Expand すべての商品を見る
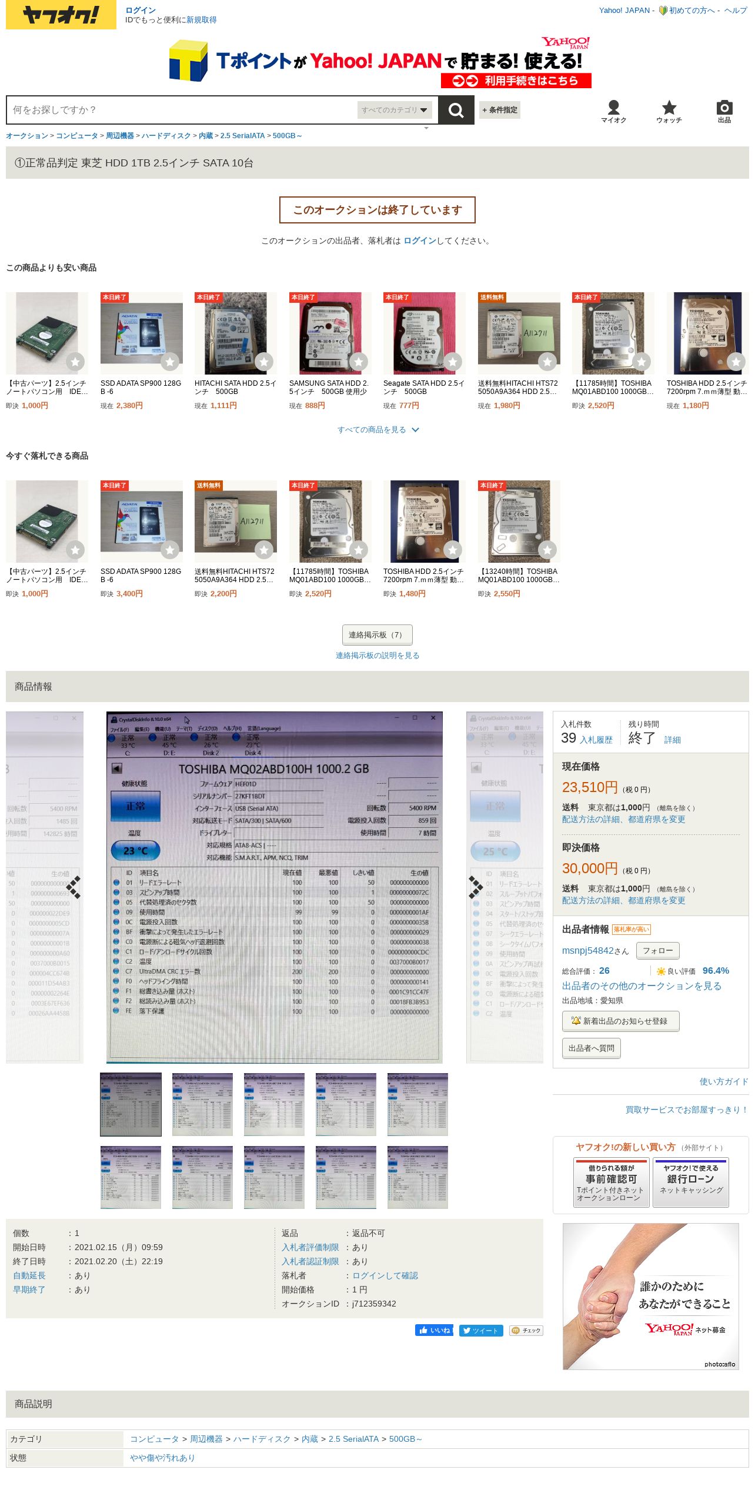Screen dimensions: 755x1510 (x=377, y=430)
